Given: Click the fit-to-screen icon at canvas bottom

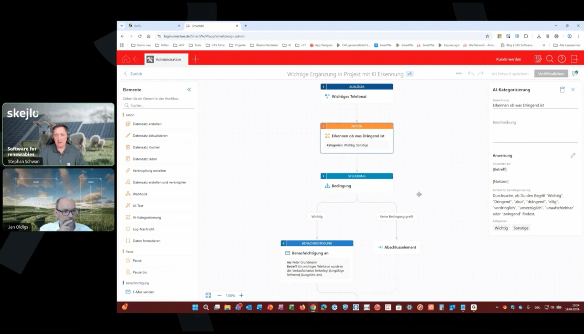Looking at the screenshot, I should click(x=208, y=295).
